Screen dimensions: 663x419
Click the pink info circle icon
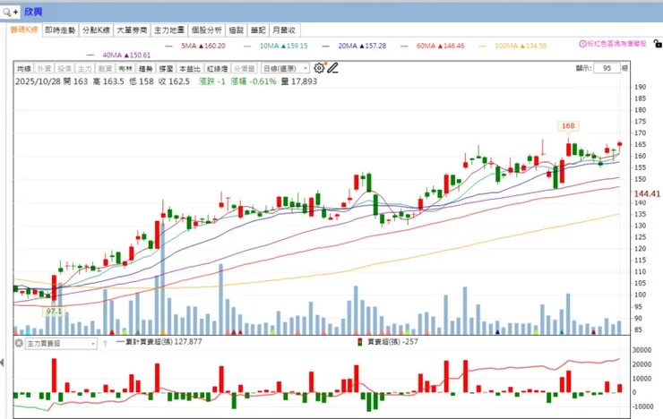pyautogui.click(x=582, y=44)
